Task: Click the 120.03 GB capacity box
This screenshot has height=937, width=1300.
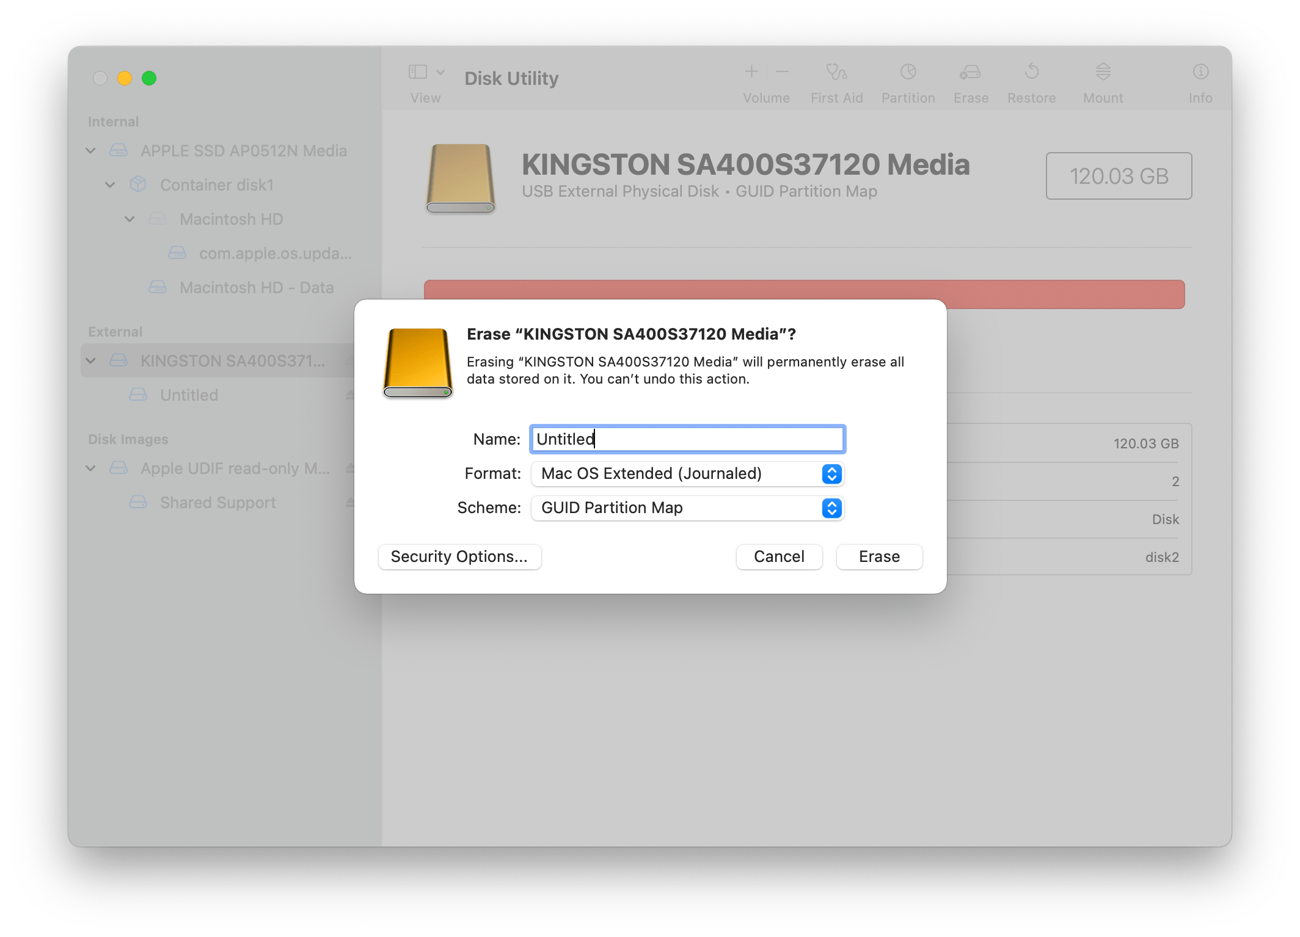Action: point(1119,176)
